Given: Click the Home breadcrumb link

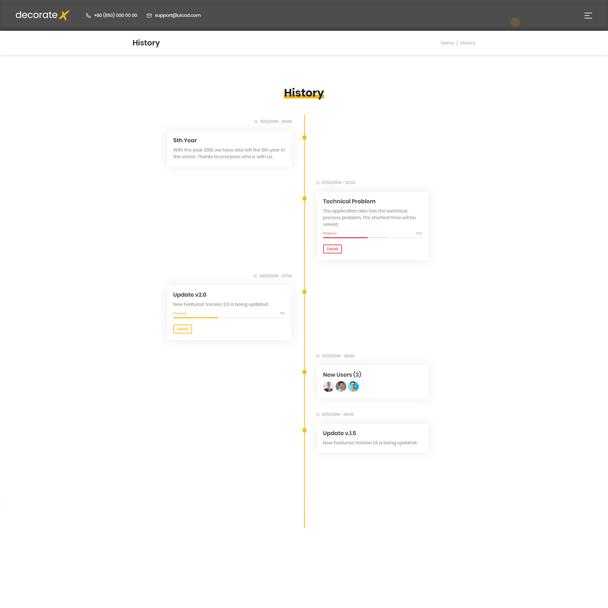Looking at the screenshot, I should coord(447,43).
